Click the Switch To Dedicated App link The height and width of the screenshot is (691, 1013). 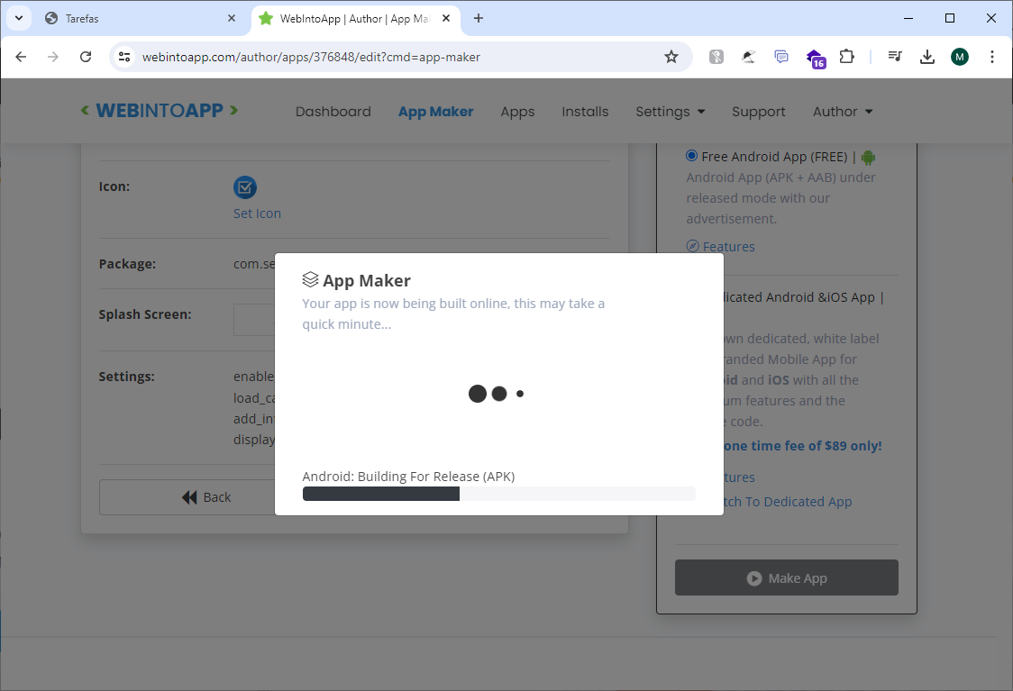pos(788,502)
